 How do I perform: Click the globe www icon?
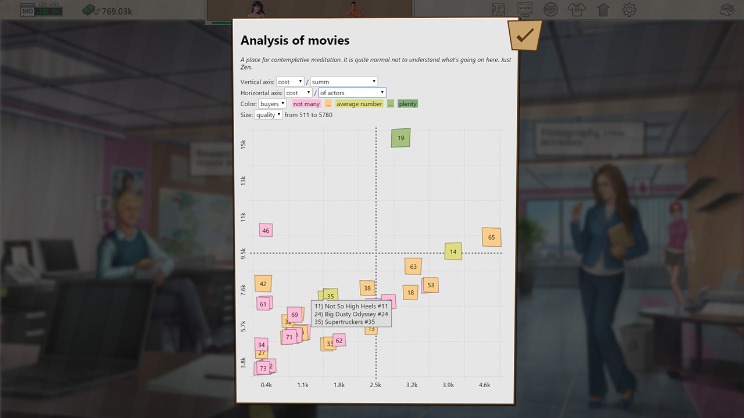click(550, 9)
